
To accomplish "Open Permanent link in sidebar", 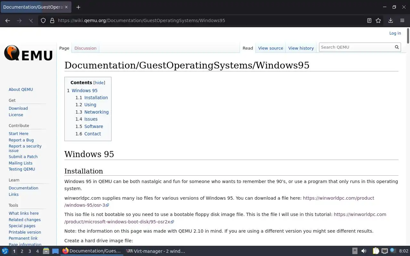I will [23, 238].
